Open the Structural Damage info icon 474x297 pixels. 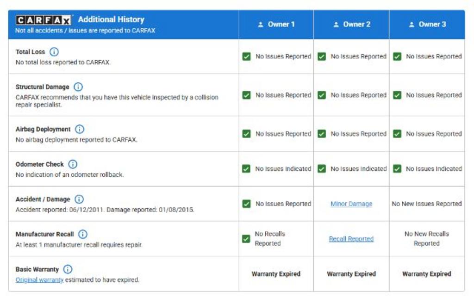coord(78,87)
